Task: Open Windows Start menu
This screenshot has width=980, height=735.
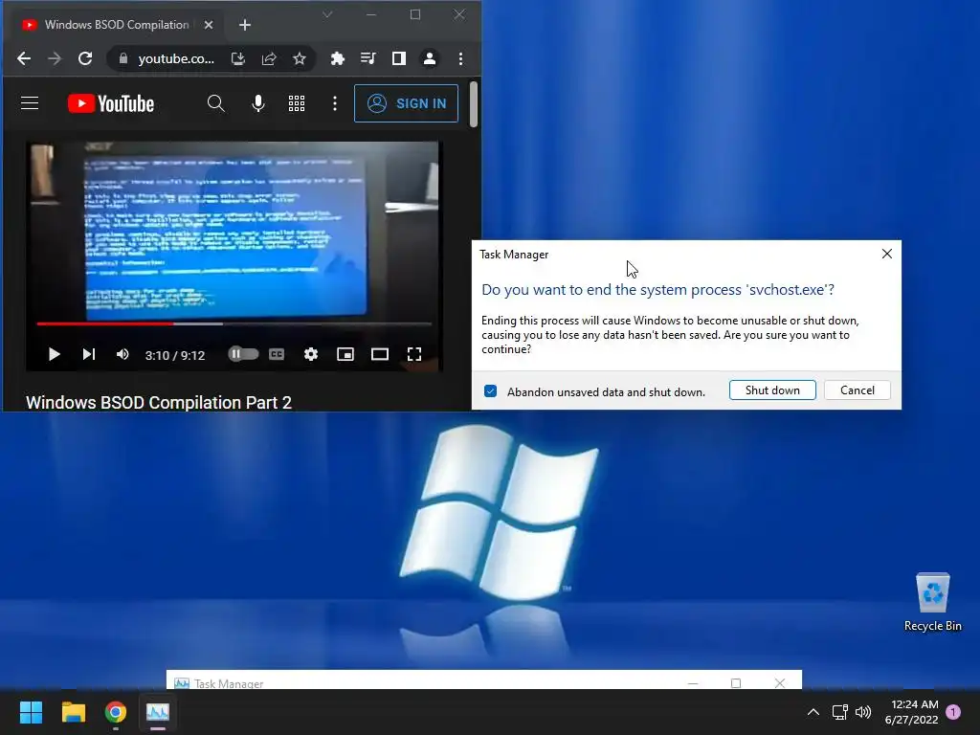Action: 31,712
